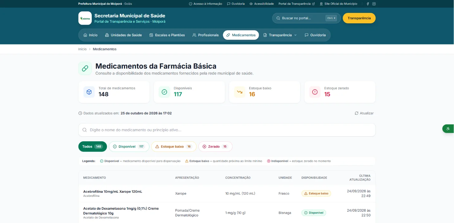Click the Início breadcrumb link
454x223 pixels.
click(82, 49)
